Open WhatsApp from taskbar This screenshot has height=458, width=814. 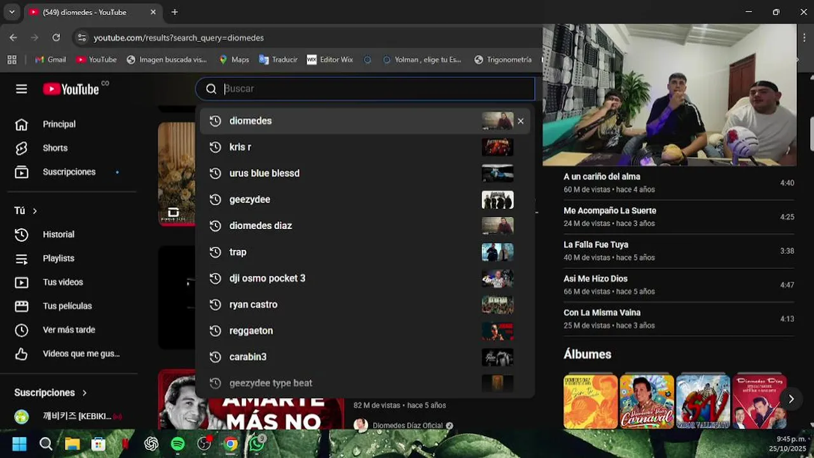[257, 443]
